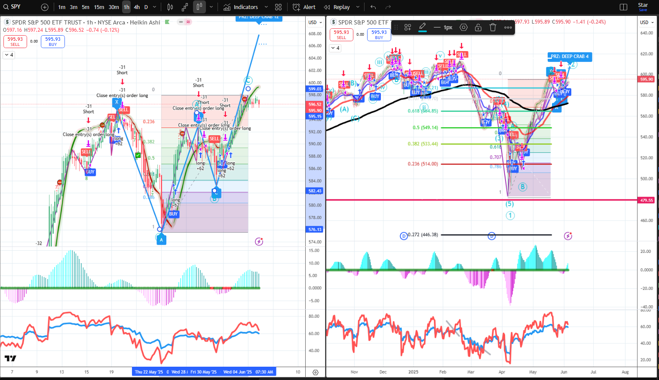Click the 582.43 price label on left axis
The image size is (659, 380).
pyautogui.click(x=315, y=191)
